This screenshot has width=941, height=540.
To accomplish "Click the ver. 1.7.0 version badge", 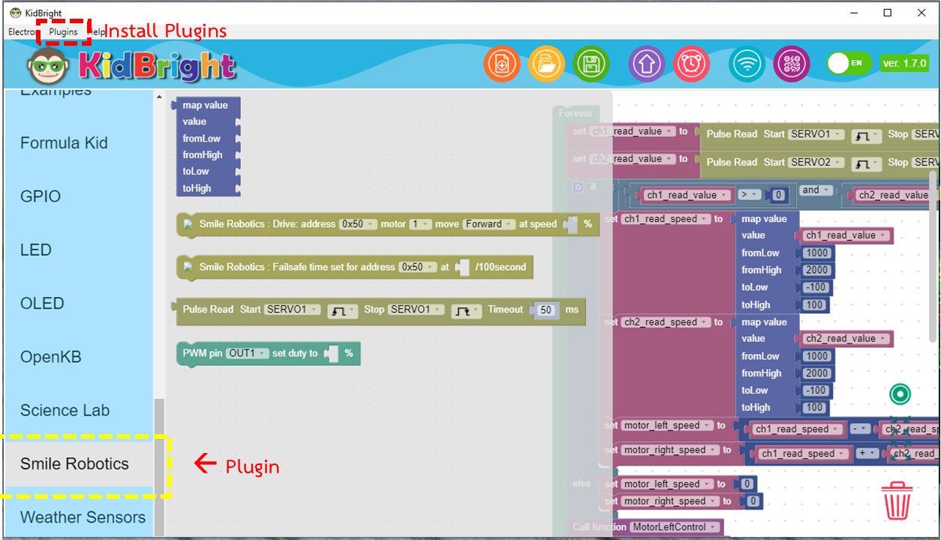I will pos(904,64).
